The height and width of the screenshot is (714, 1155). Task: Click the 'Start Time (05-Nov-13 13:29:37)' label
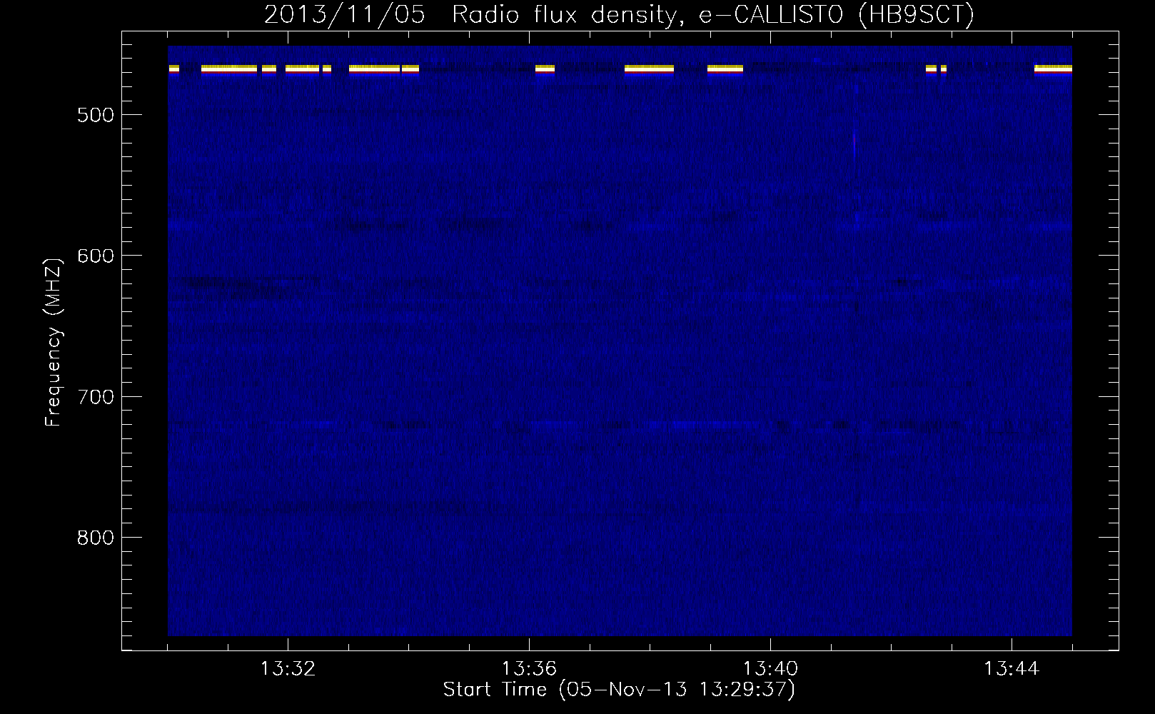619,690
